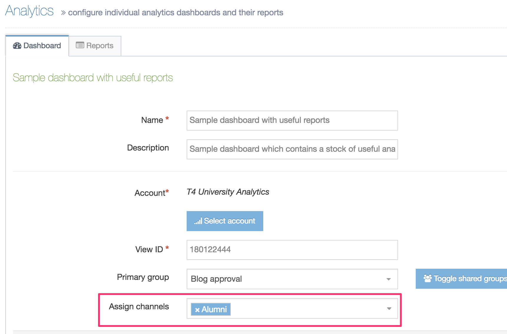
Task: Switch to the Reports tab
Action: [x=95, y=46]
